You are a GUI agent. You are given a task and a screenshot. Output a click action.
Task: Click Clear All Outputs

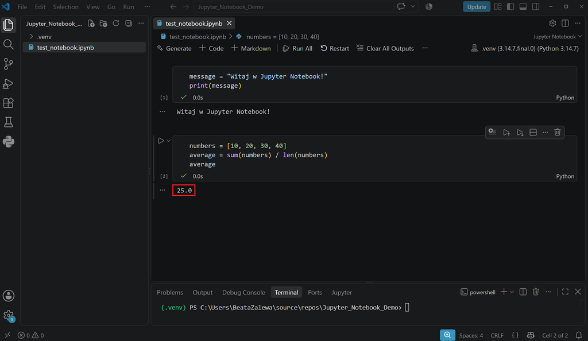pos(385,48)
